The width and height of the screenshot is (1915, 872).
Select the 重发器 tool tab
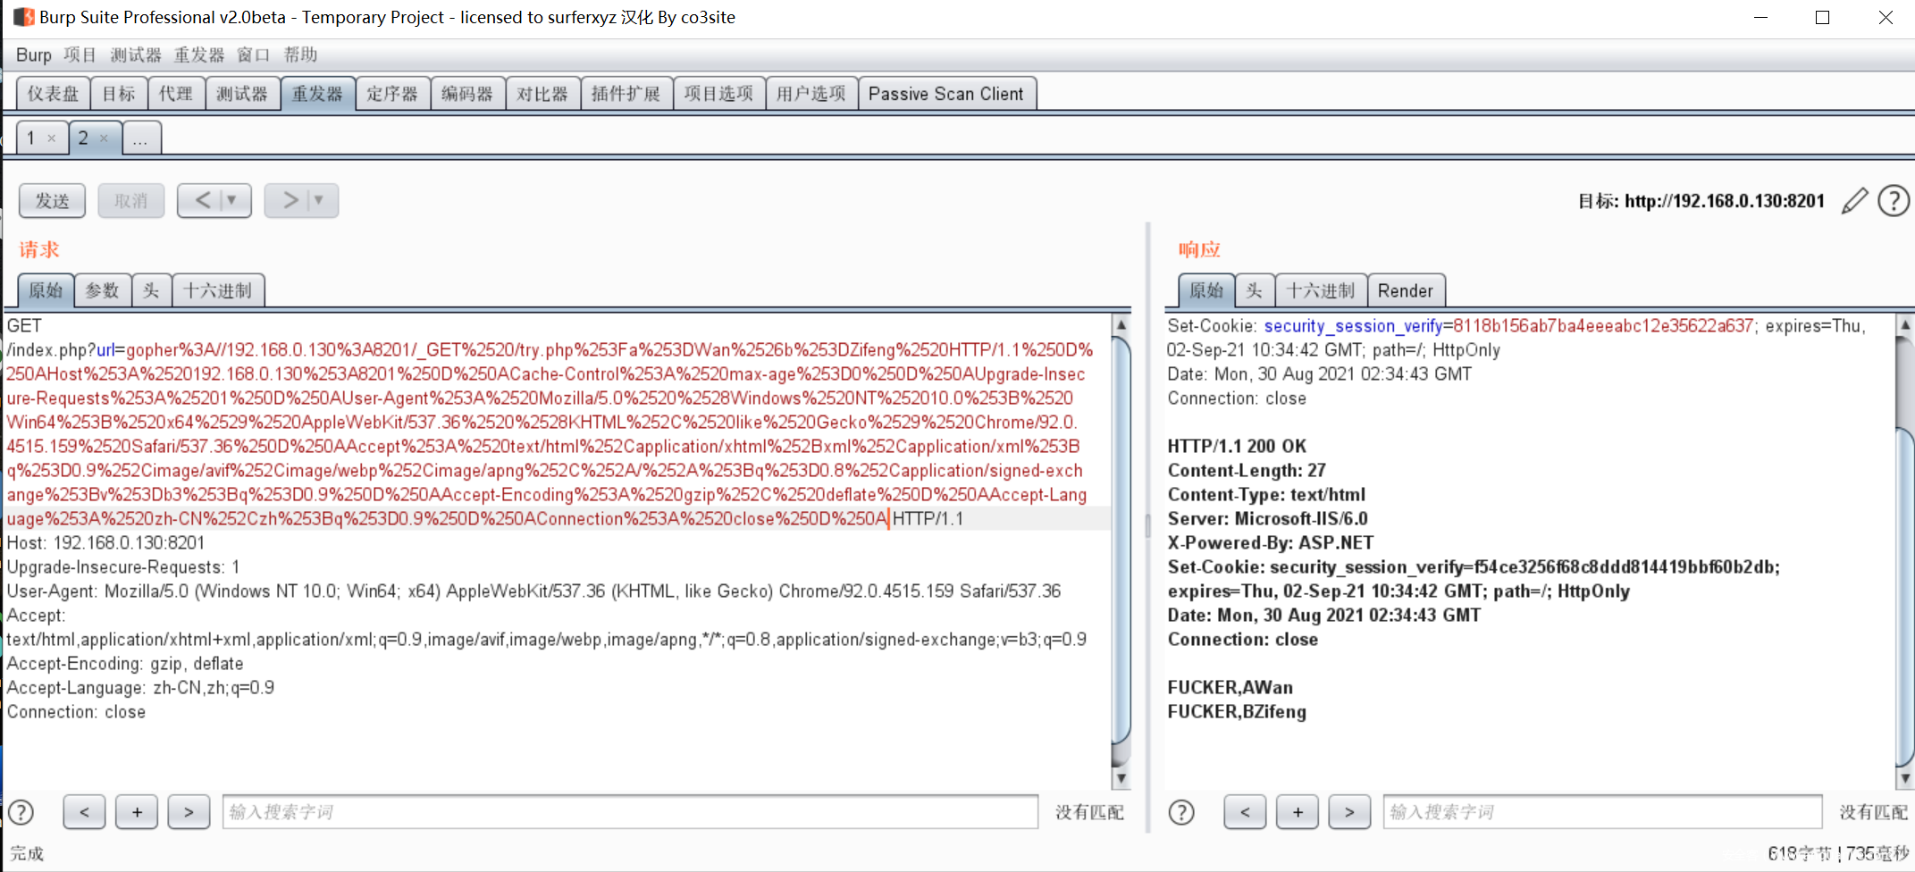317,94
